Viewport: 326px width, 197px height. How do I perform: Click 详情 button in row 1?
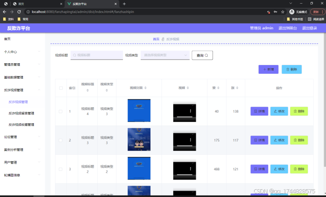tap(259, 111)
